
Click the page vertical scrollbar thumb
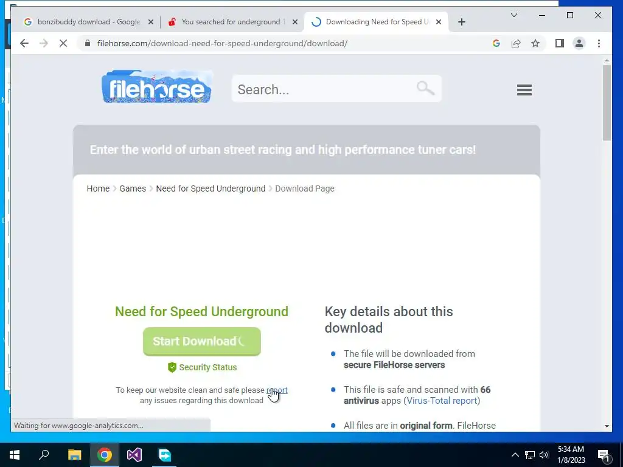607,102
